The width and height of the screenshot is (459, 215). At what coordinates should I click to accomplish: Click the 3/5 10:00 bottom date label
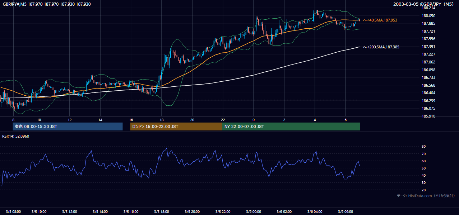tap(40, 212)
